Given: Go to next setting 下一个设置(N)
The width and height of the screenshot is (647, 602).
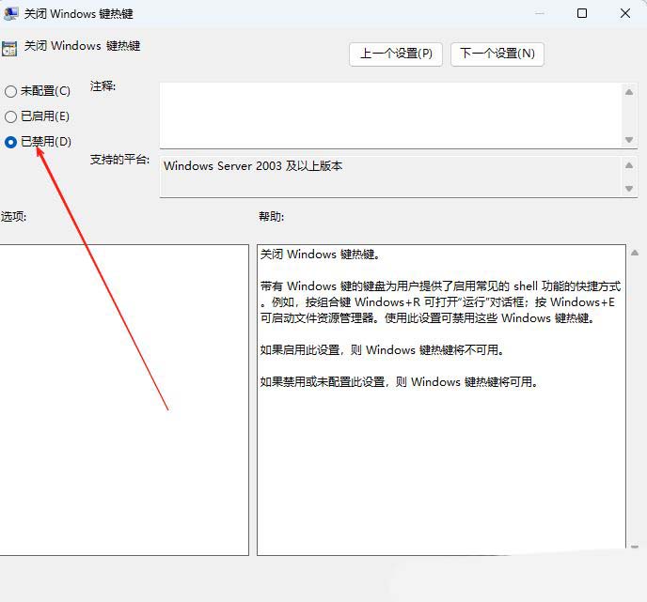Looking at the screenshot, I should [x=497, y=54].
